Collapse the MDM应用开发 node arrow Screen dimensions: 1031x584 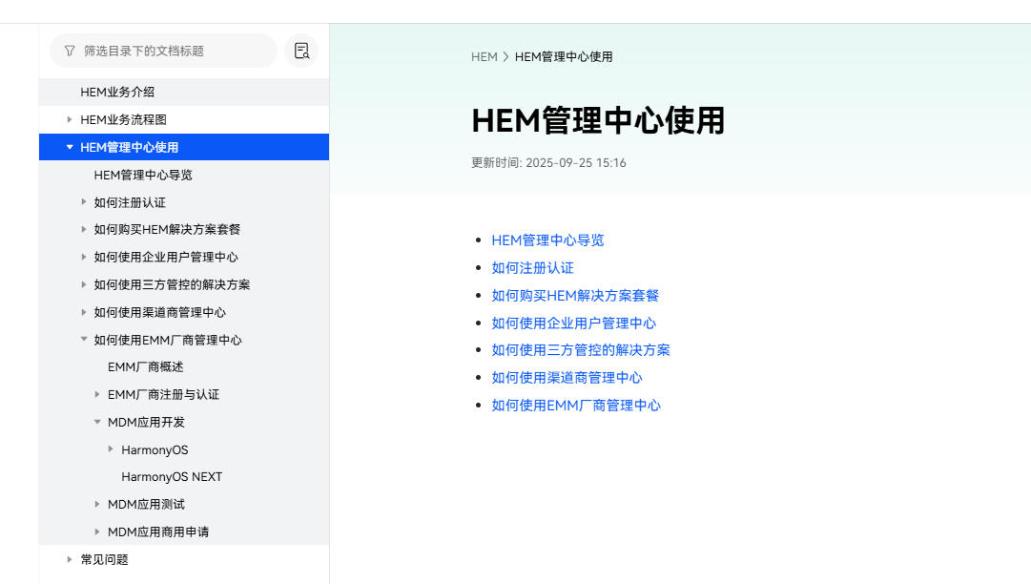click(97, 422)
